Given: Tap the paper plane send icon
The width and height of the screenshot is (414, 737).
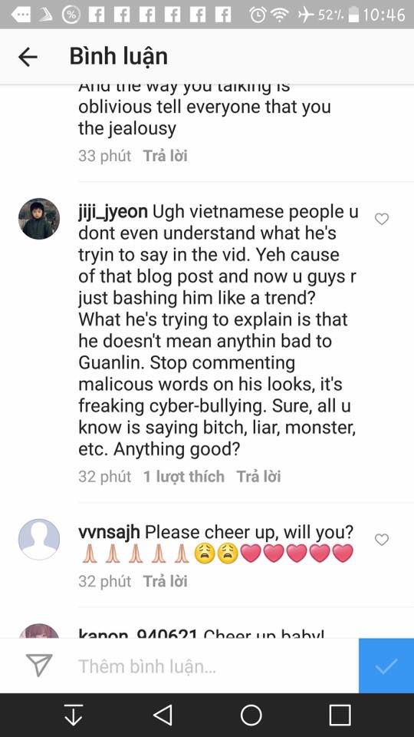Looking at the screenshot, I should click(39, 666).
